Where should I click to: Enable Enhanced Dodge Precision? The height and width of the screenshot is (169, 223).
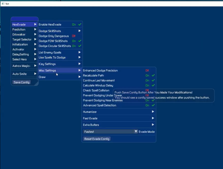[147, 71]
